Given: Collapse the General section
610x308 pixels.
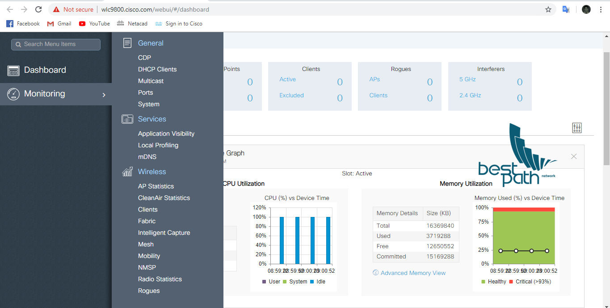Looking at the screenshot, I should [151, 43].
